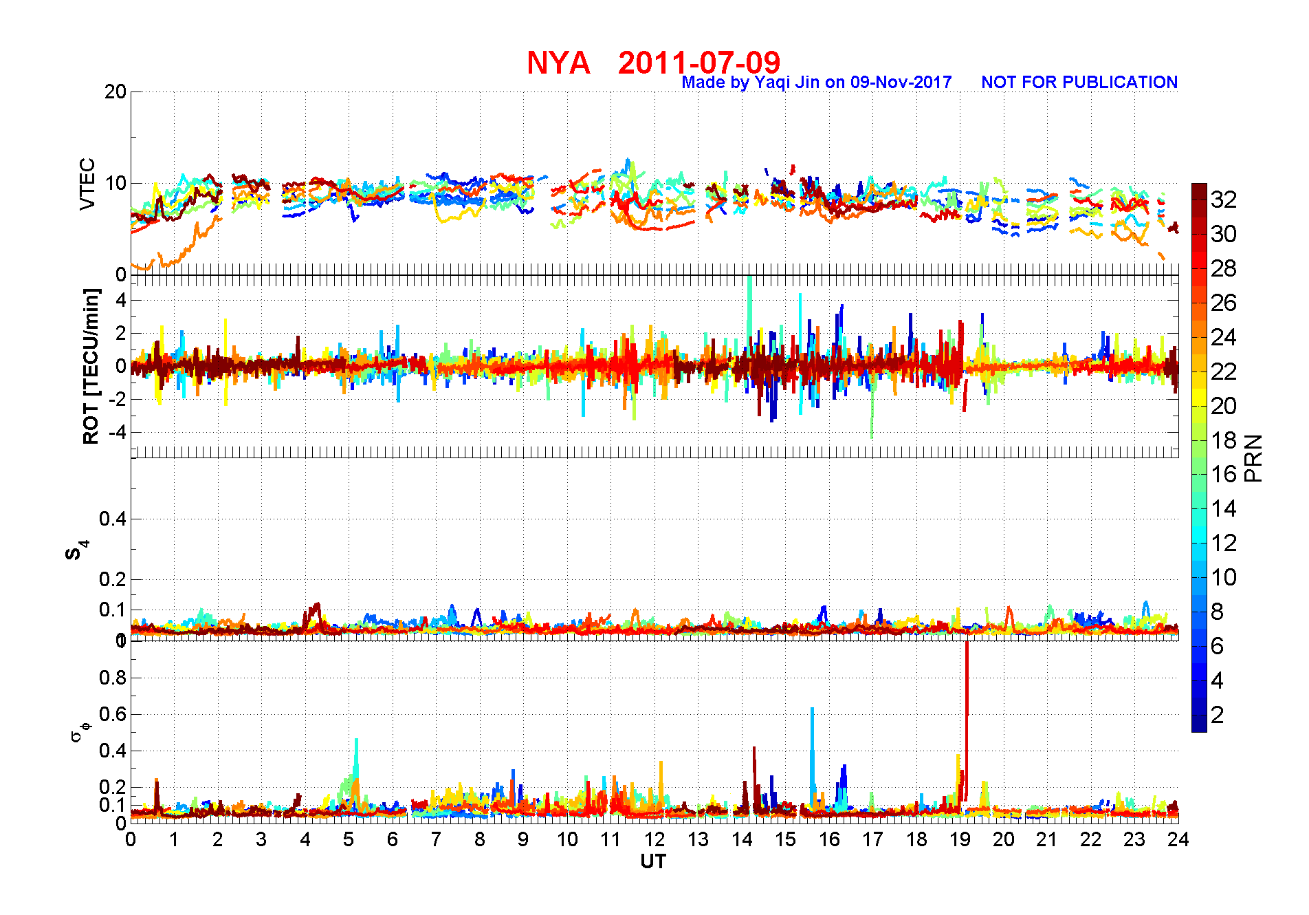Screen dimensions: 1309x915
Task: Click the "28" label on the PRN colorbar
Action: pos(1224,268)
